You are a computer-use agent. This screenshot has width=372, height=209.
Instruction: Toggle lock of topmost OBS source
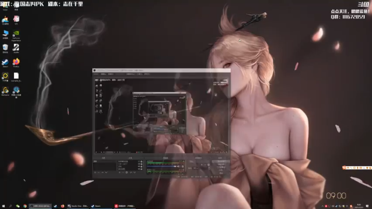[x=141, y=161]
